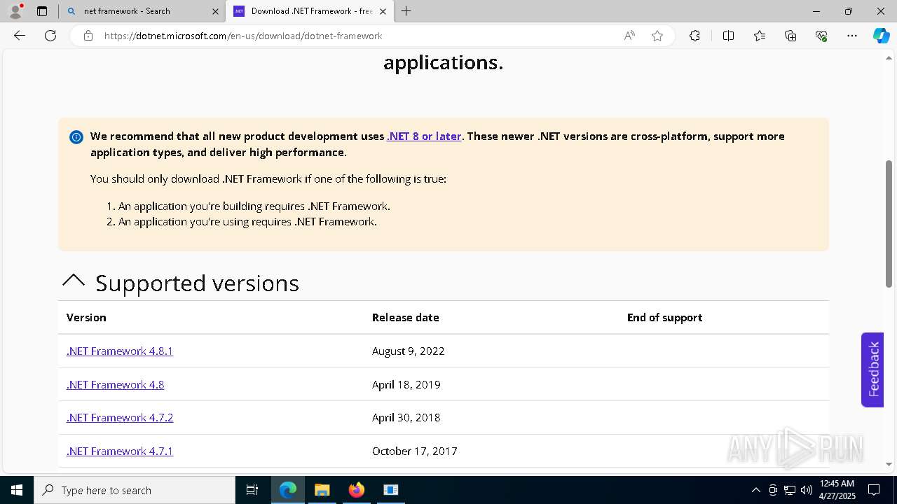
Task: Open Microsoft Edge on the taskbar
Action: tap(288, 490)
